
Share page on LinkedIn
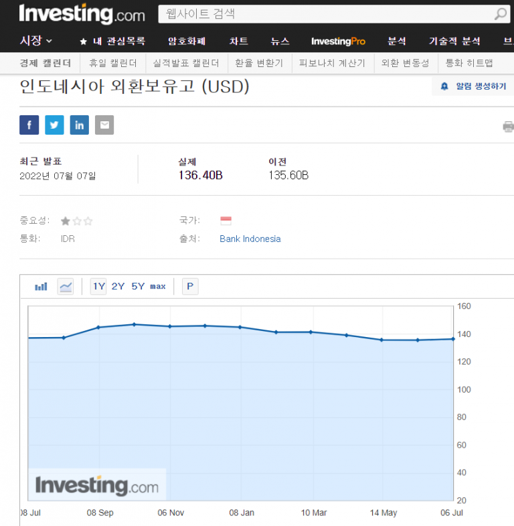[80, 125]
